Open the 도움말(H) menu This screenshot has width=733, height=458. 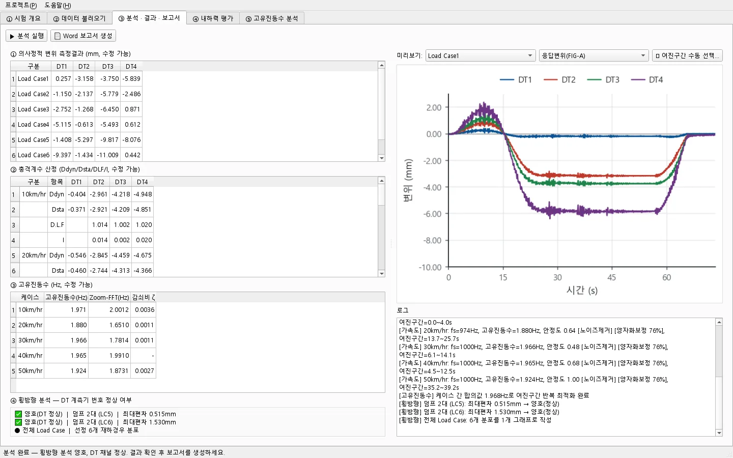point(58,5)
